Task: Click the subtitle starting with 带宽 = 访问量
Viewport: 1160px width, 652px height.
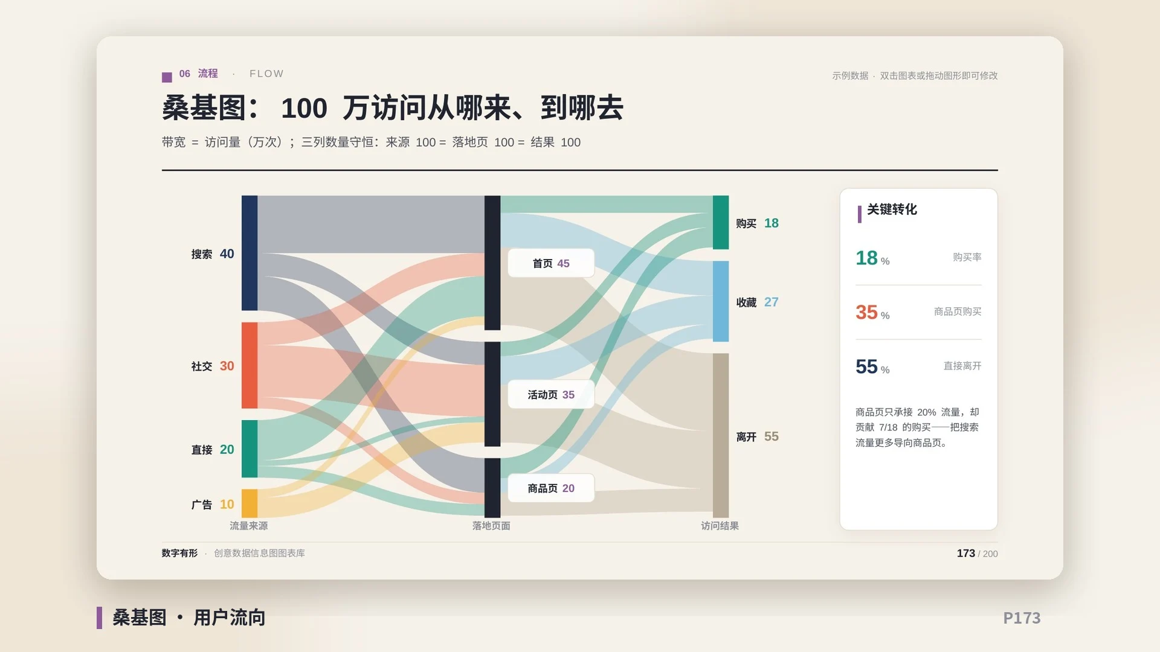Action: pyautogui.click(x=371, y=142)
